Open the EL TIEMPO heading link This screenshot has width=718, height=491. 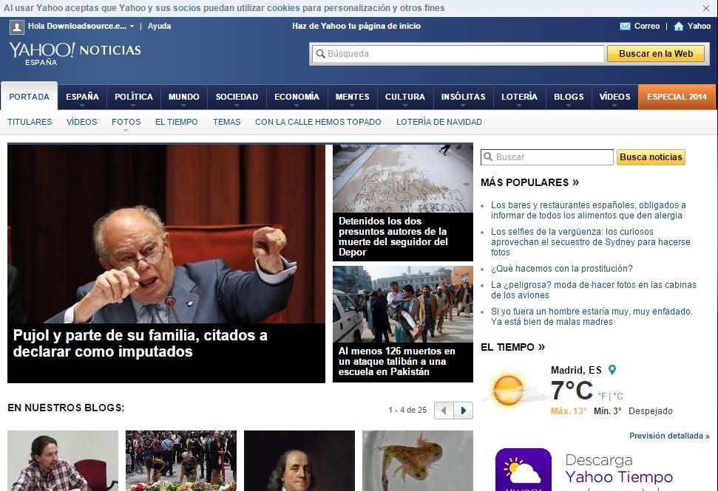(512, 347)
